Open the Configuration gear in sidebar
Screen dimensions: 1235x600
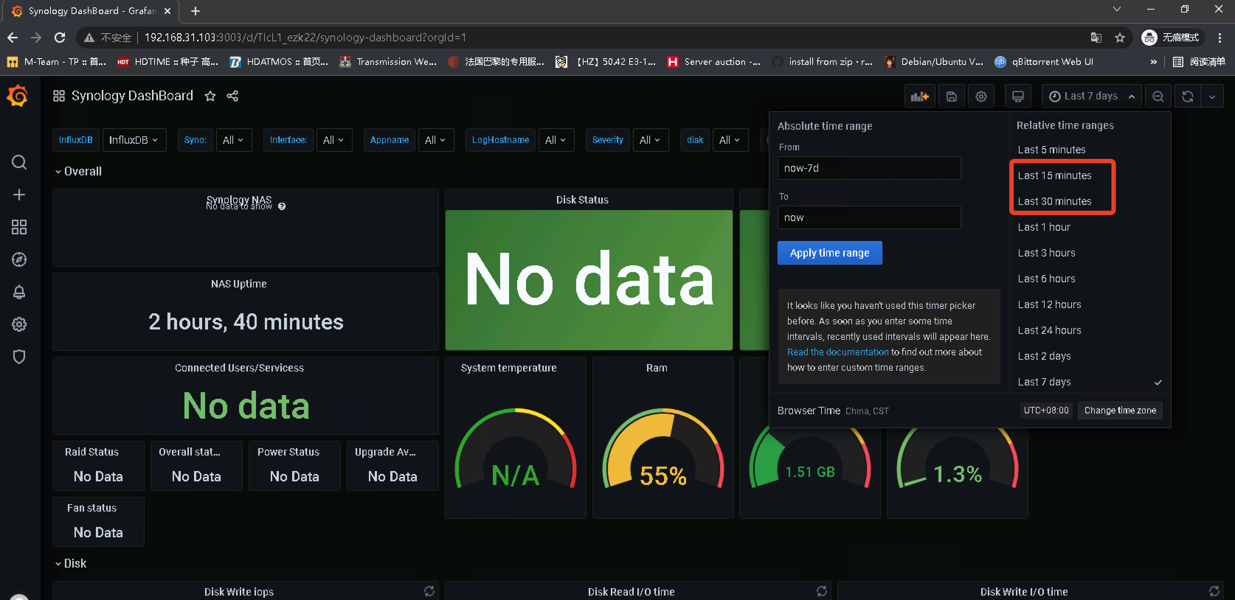click(19, 324)
